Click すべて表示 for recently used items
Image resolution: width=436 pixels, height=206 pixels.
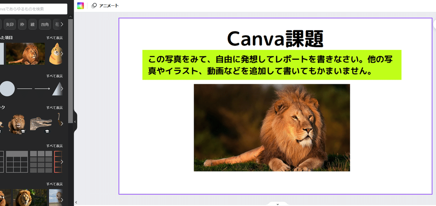point(54,38)
